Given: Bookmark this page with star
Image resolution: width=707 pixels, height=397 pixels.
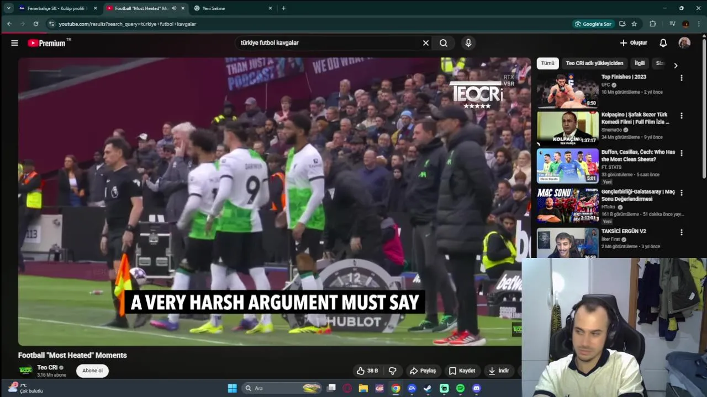Looking at the screenshot, I should pyautogui.click(x=634, y=24).
